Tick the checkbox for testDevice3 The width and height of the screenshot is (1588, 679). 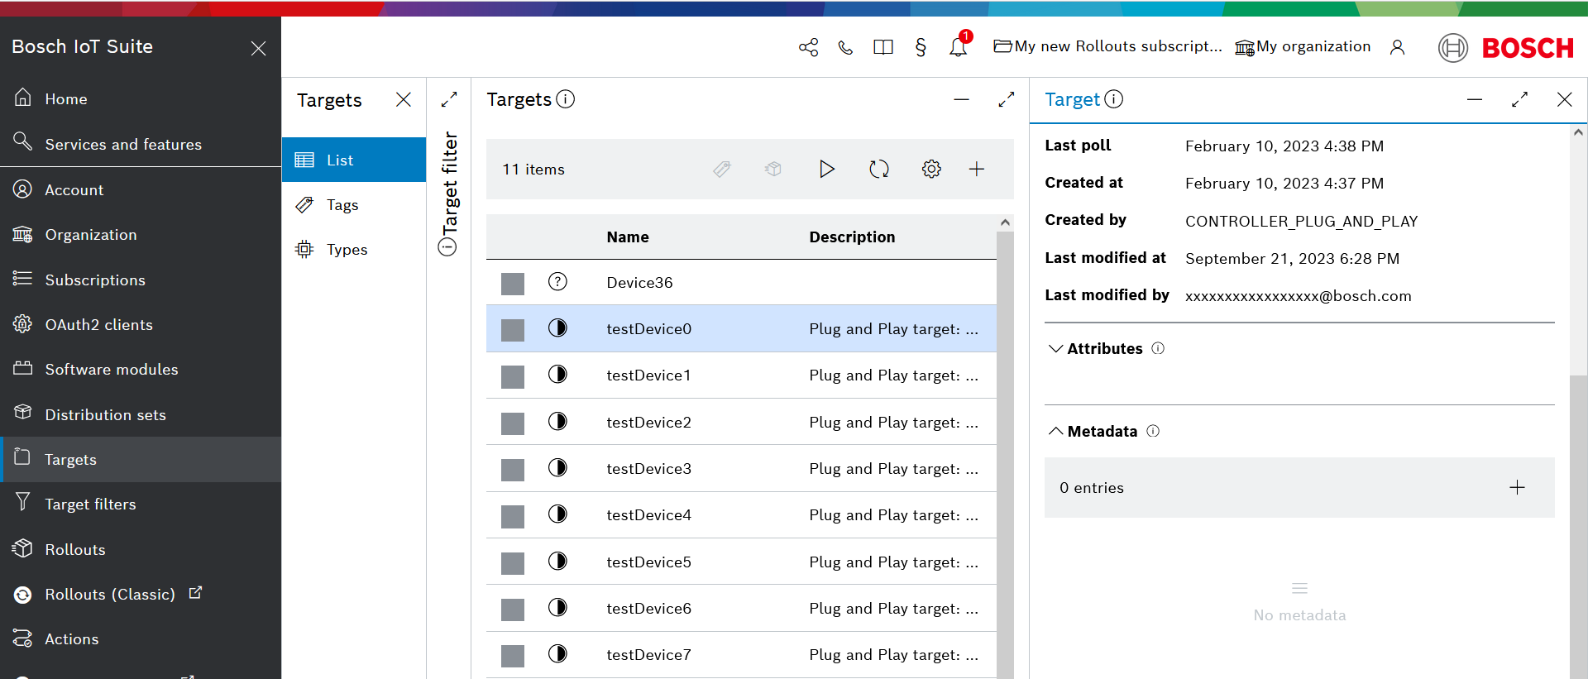pyautogui.click(x=513, y=470)
